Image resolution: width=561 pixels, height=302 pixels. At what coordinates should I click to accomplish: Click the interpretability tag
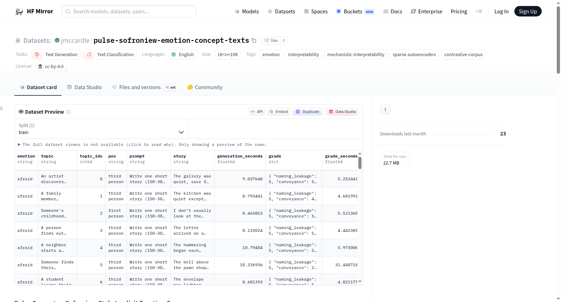304,54
